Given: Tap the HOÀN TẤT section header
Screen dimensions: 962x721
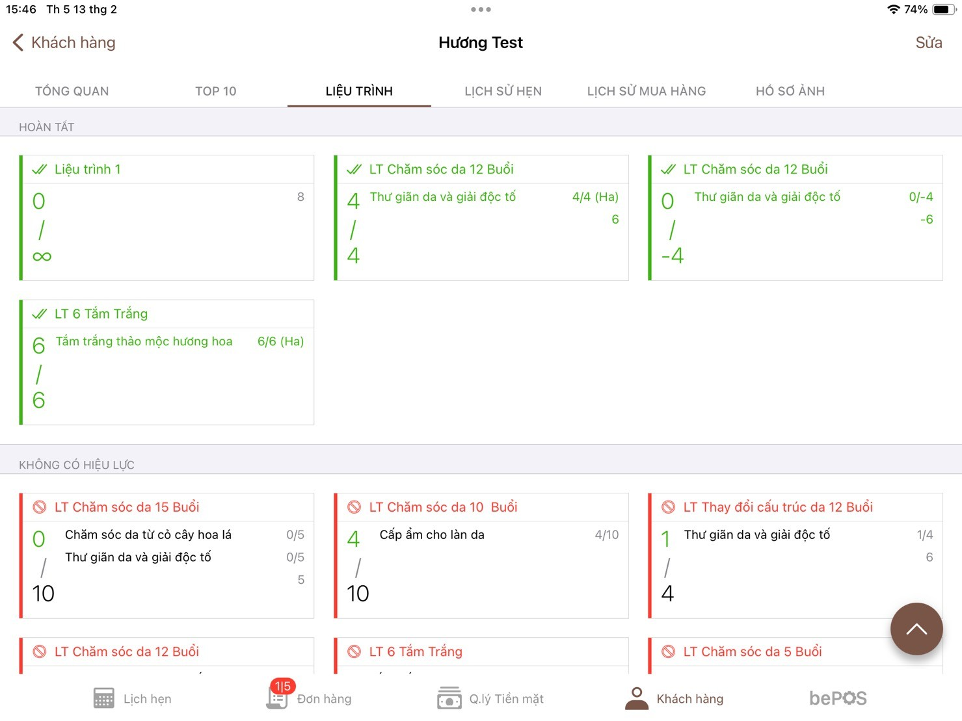Looking at the screenshot, I should point(47,127).
